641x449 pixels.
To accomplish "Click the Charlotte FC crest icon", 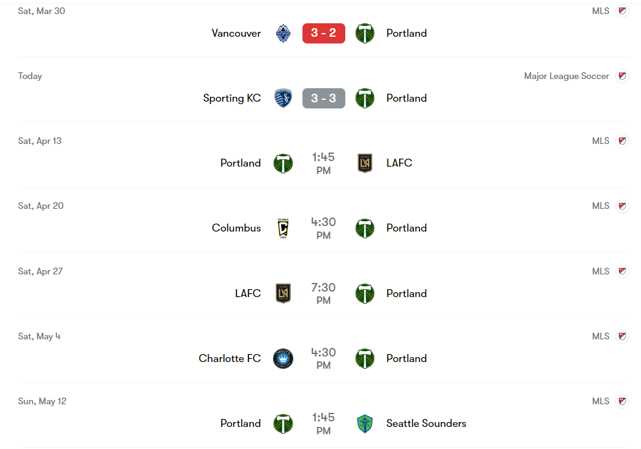I will coord(283,358).
